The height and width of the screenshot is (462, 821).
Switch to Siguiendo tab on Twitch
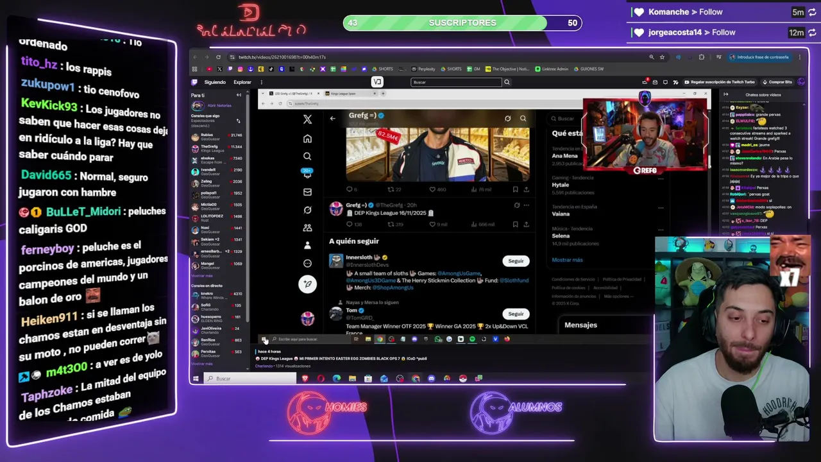(215, 82)
